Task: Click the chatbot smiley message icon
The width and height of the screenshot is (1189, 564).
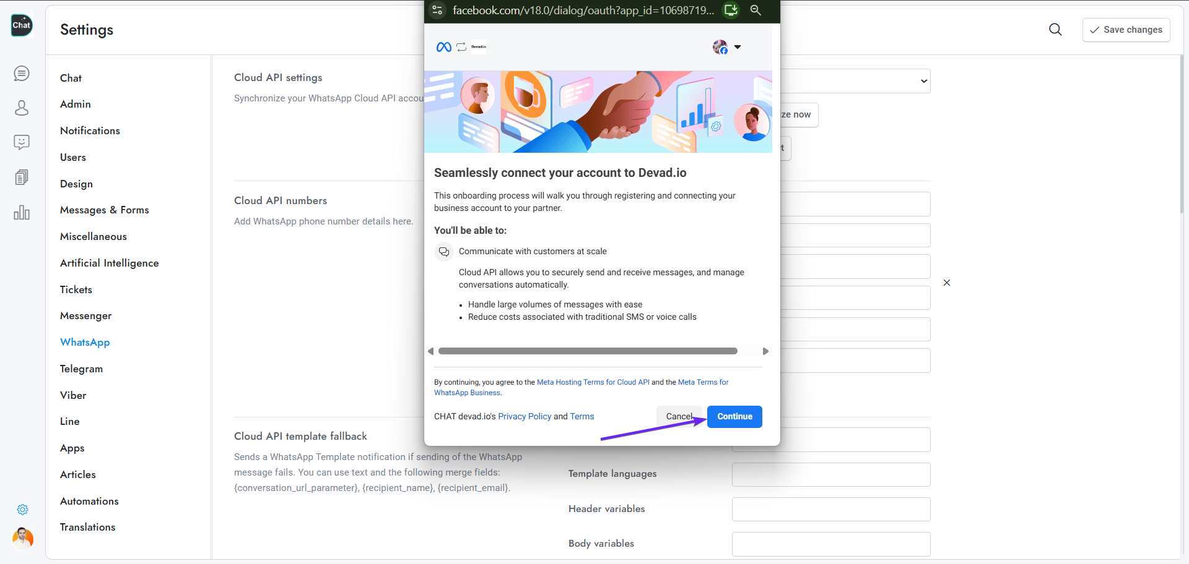Action: coord(22,143)
